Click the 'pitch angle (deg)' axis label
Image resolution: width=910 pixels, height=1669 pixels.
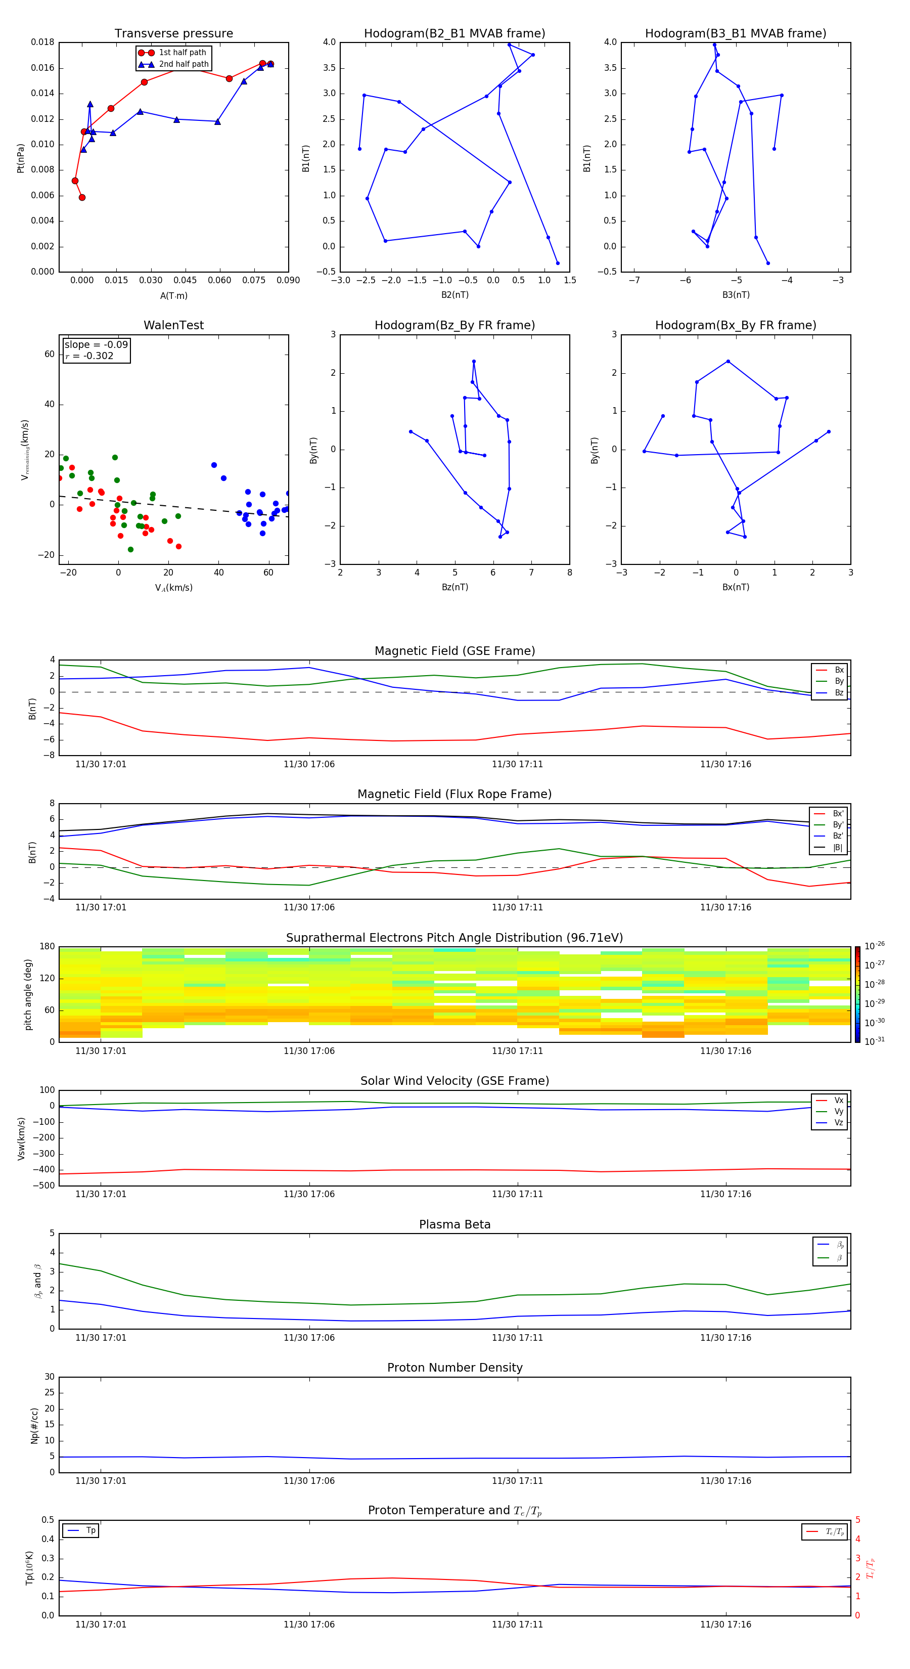tap(28, 994)
